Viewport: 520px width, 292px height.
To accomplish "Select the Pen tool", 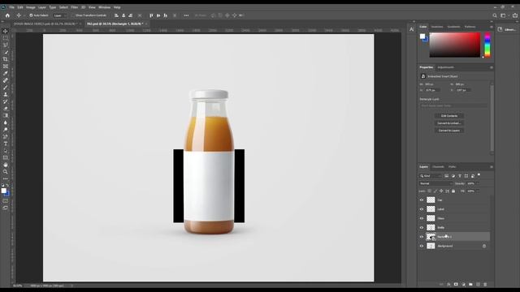I will point(6,136).
